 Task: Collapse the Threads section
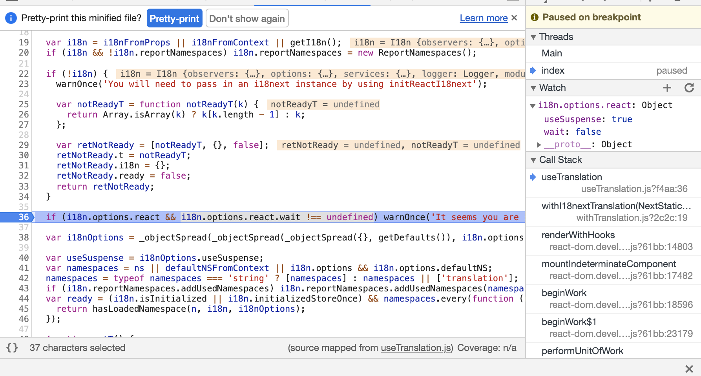click(533, 37)
